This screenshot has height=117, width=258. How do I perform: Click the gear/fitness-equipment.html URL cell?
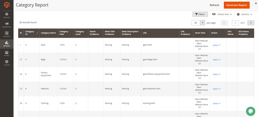point(160,74)
